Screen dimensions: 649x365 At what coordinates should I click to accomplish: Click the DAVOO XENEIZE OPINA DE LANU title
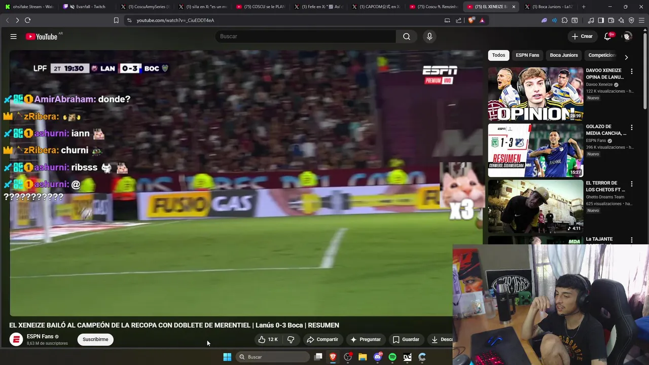coord(605,74)
